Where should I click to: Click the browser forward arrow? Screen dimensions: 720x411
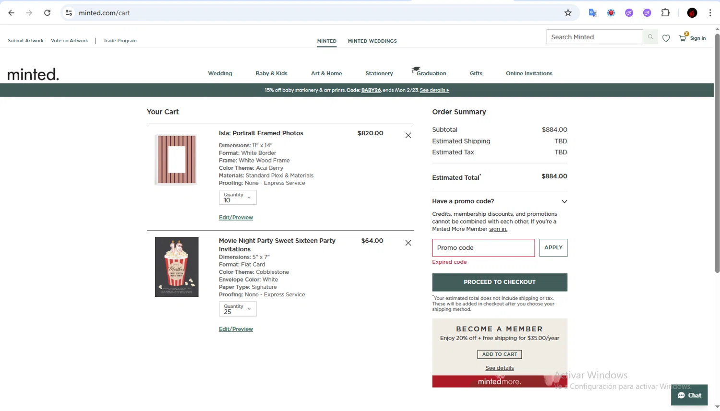29,13
